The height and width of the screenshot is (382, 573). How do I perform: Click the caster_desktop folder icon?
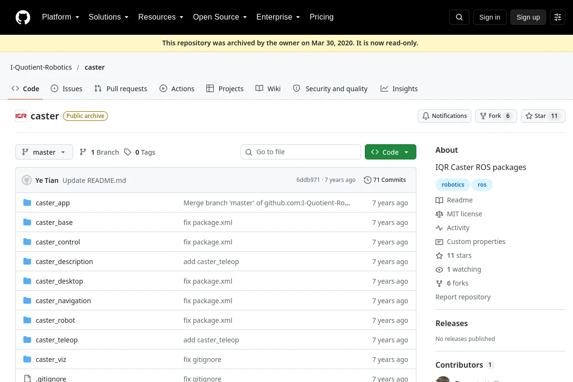click(27, 281)
